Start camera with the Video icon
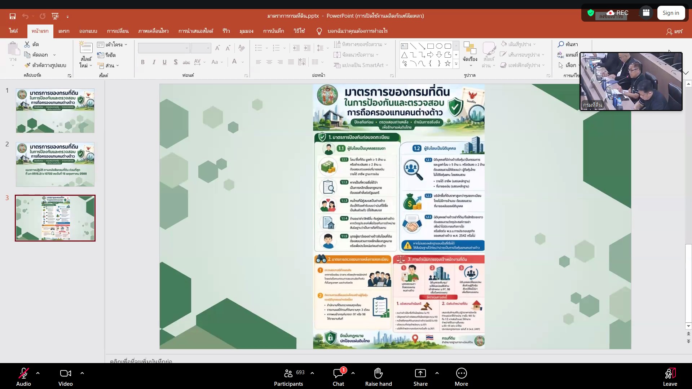This screenshot has height=389, width=692. pos(66,377)
